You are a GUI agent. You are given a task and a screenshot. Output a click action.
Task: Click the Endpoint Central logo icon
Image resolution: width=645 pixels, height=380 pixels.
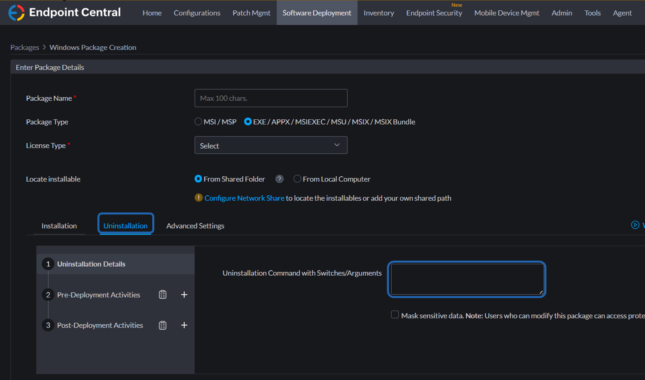coord(16,13)
